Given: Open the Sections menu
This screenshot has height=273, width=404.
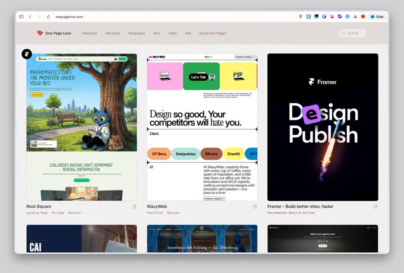Looking at the screenshot, I should coord(113,33).
